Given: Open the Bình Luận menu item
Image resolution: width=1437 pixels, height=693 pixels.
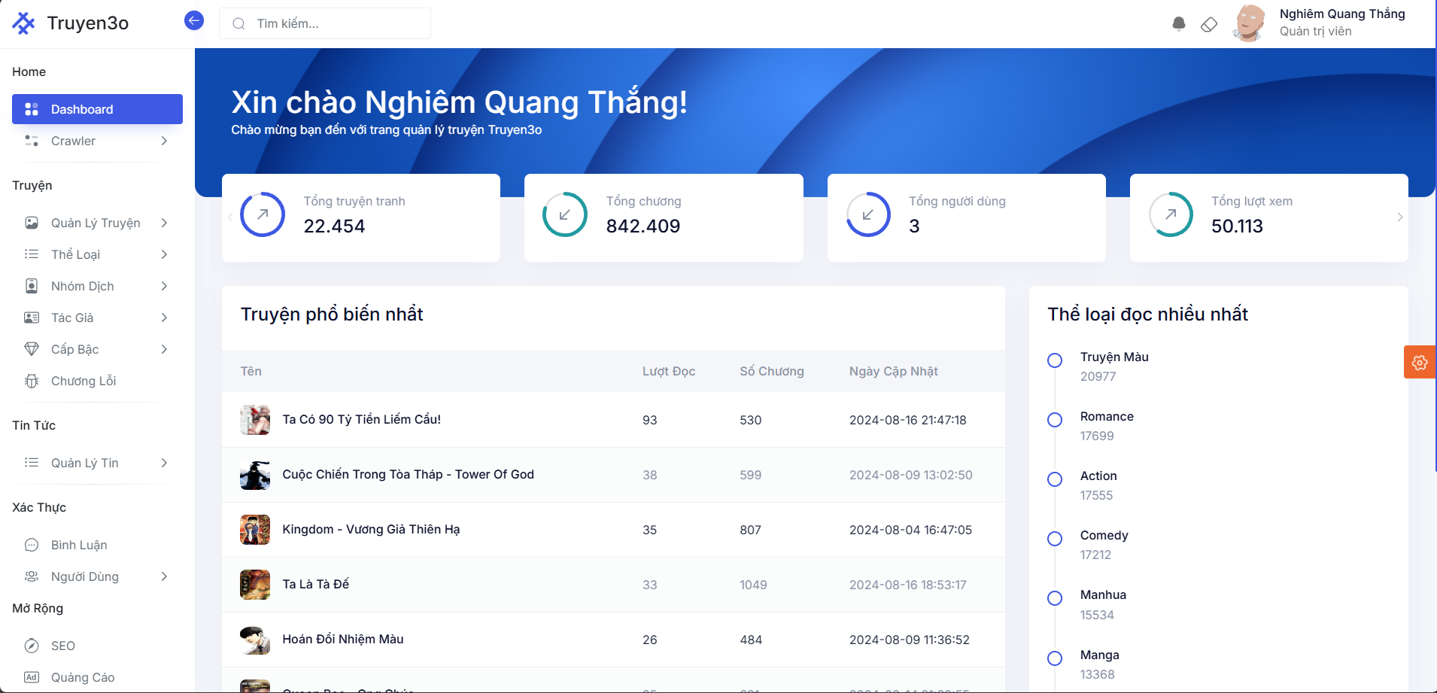Looking at the screenshot, I should (79, 545).
